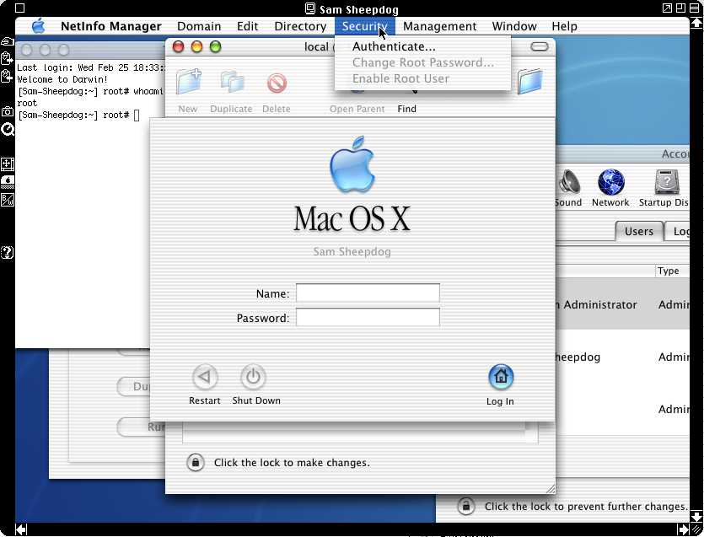Open the Management menu
The width and height of the screenshot is (704, 537).
point(439,26)
